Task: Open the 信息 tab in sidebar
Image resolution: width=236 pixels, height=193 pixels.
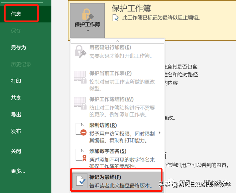Action: pos(16,14)
